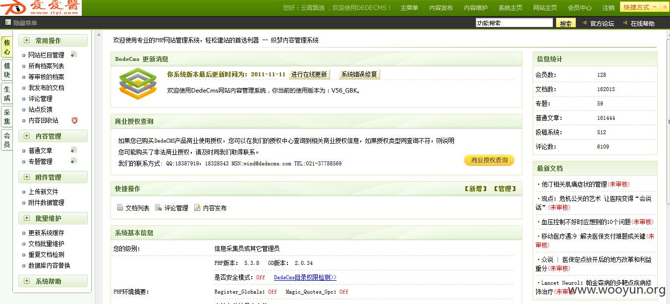Open document 血压控制不好时应想到的10个问题

pos(586,222)
